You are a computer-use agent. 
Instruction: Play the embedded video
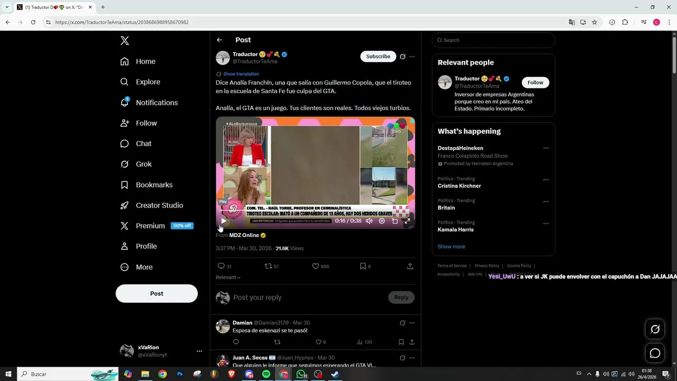[224, 221]
